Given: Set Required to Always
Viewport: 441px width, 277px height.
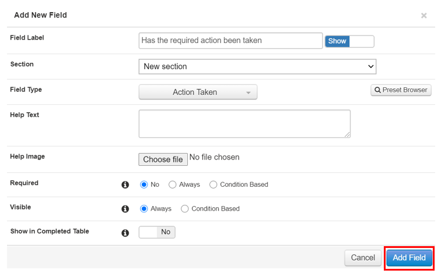Looking at the screenshot, I should [x=173, y=184].
